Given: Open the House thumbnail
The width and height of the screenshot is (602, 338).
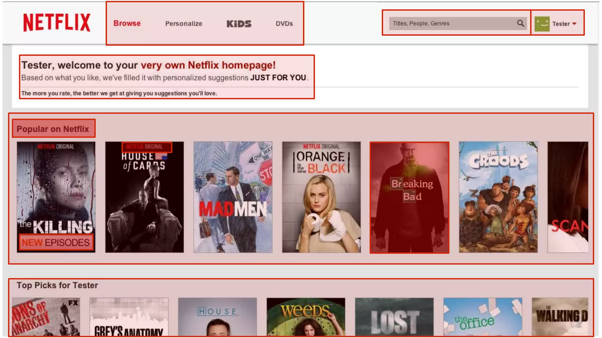Looking at the screenshot, I should [x=217, y=317].
